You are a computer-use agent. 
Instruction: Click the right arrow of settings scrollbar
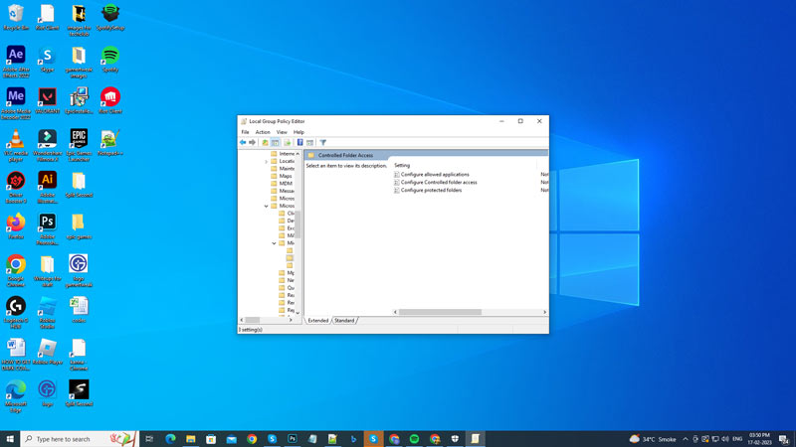tap(544, 312)
